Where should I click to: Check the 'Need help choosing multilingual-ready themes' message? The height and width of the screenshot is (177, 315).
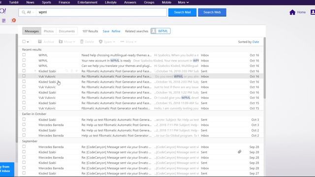click(x=24, y=55)
